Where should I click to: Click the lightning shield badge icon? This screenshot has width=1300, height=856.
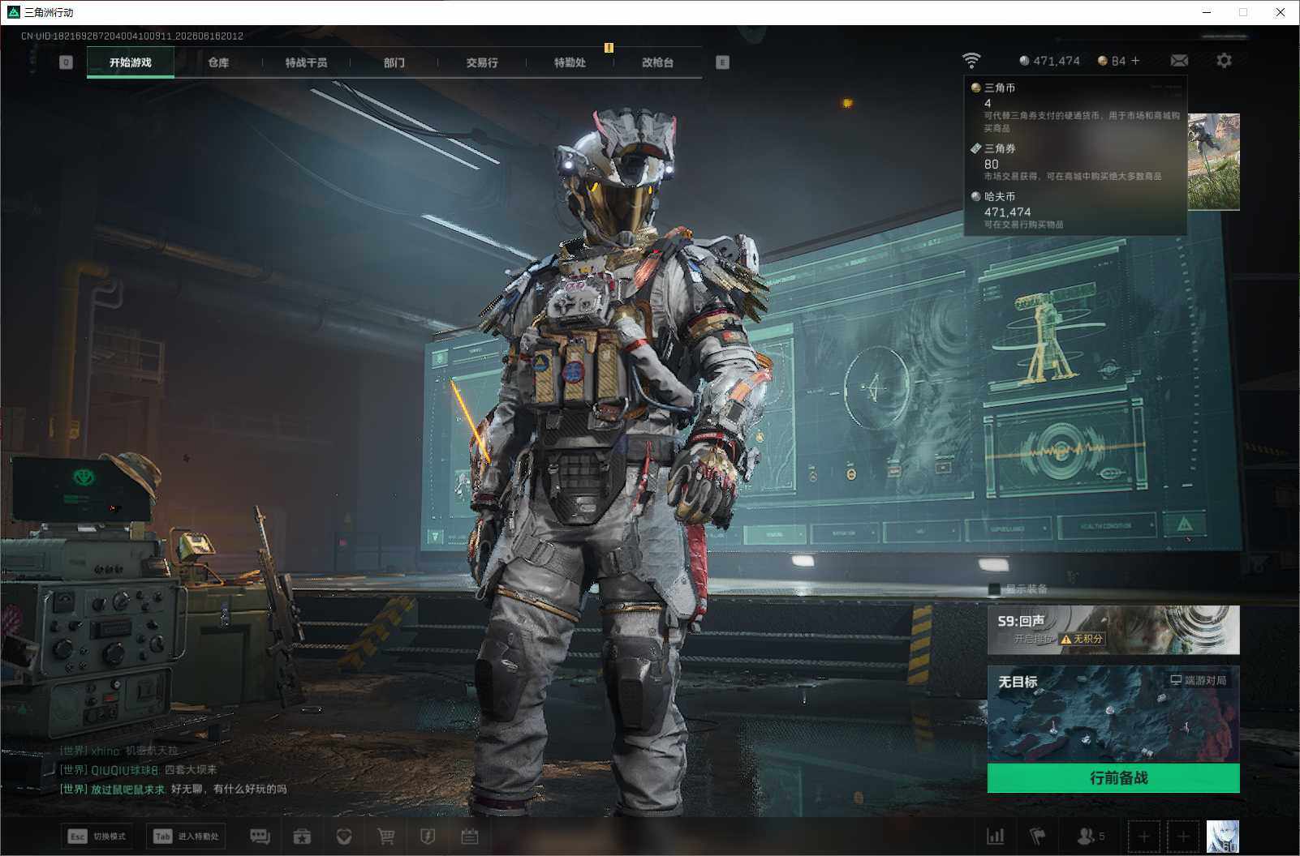pyautogui.click(x=428, y=837)
